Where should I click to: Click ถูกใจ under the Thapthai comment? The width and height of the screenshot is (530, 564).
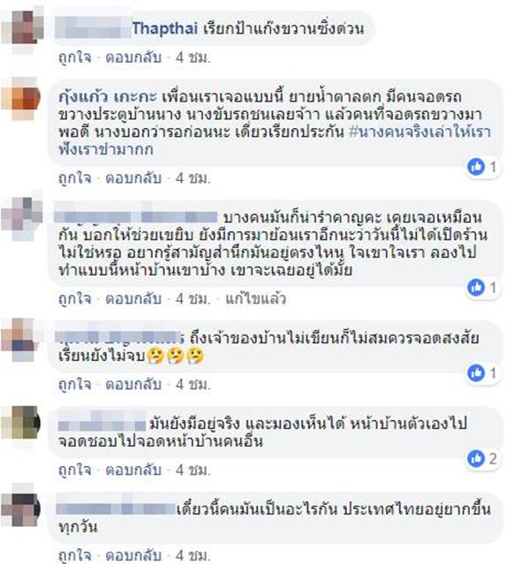click(x=75, y=57)
